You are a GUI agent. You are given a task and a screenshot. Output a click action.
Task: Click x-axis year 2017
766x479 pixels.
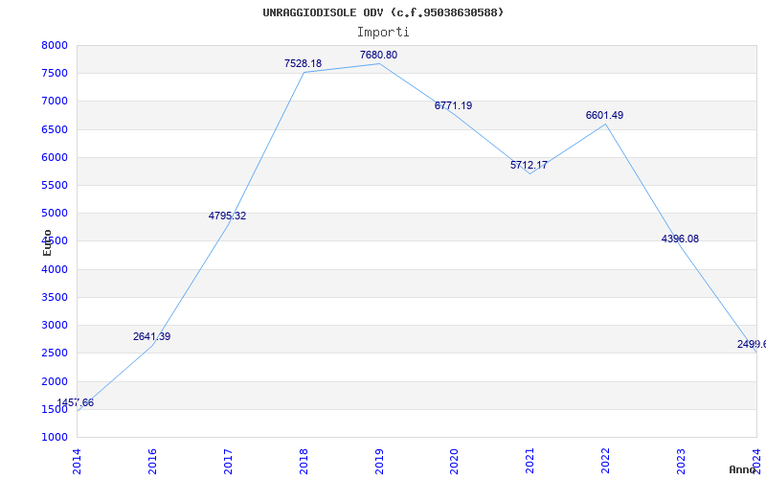point(228,461)
